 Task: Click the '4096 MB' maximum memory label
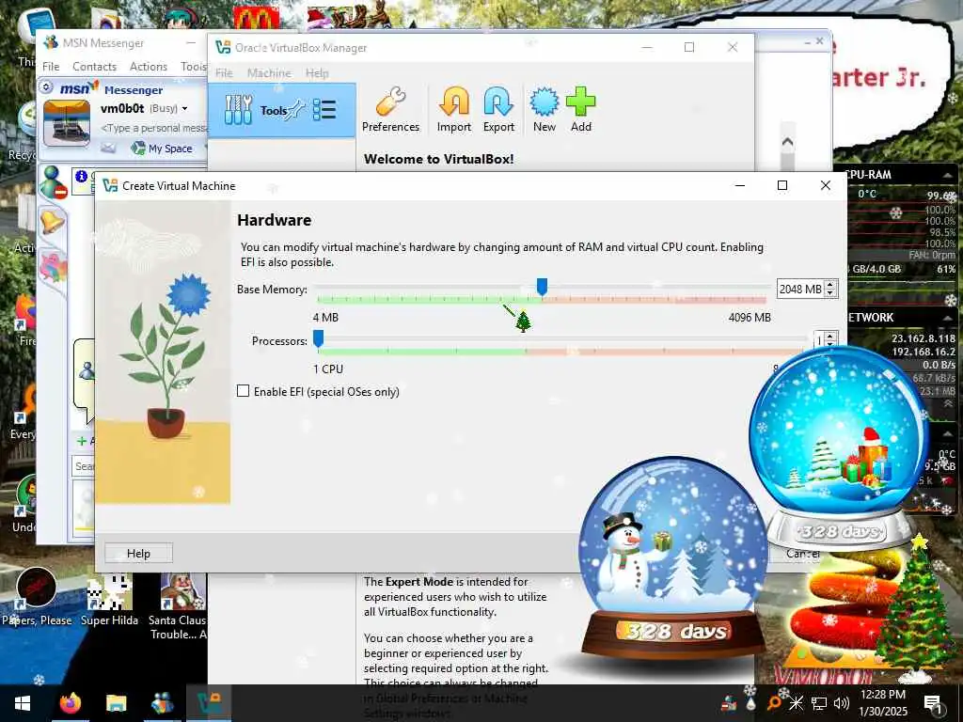point(750,318)
